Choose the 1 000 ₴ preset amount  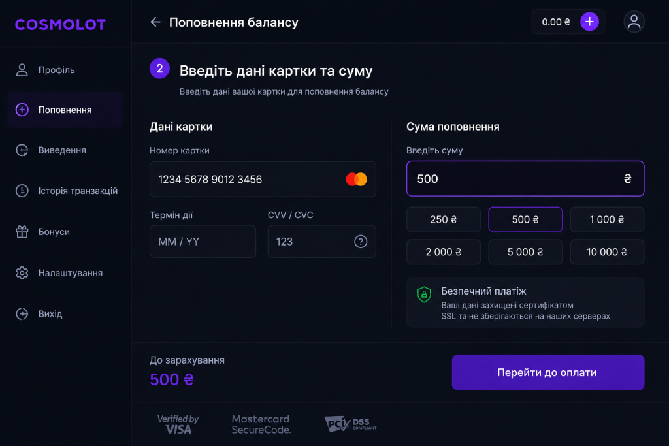coord(607,219)
